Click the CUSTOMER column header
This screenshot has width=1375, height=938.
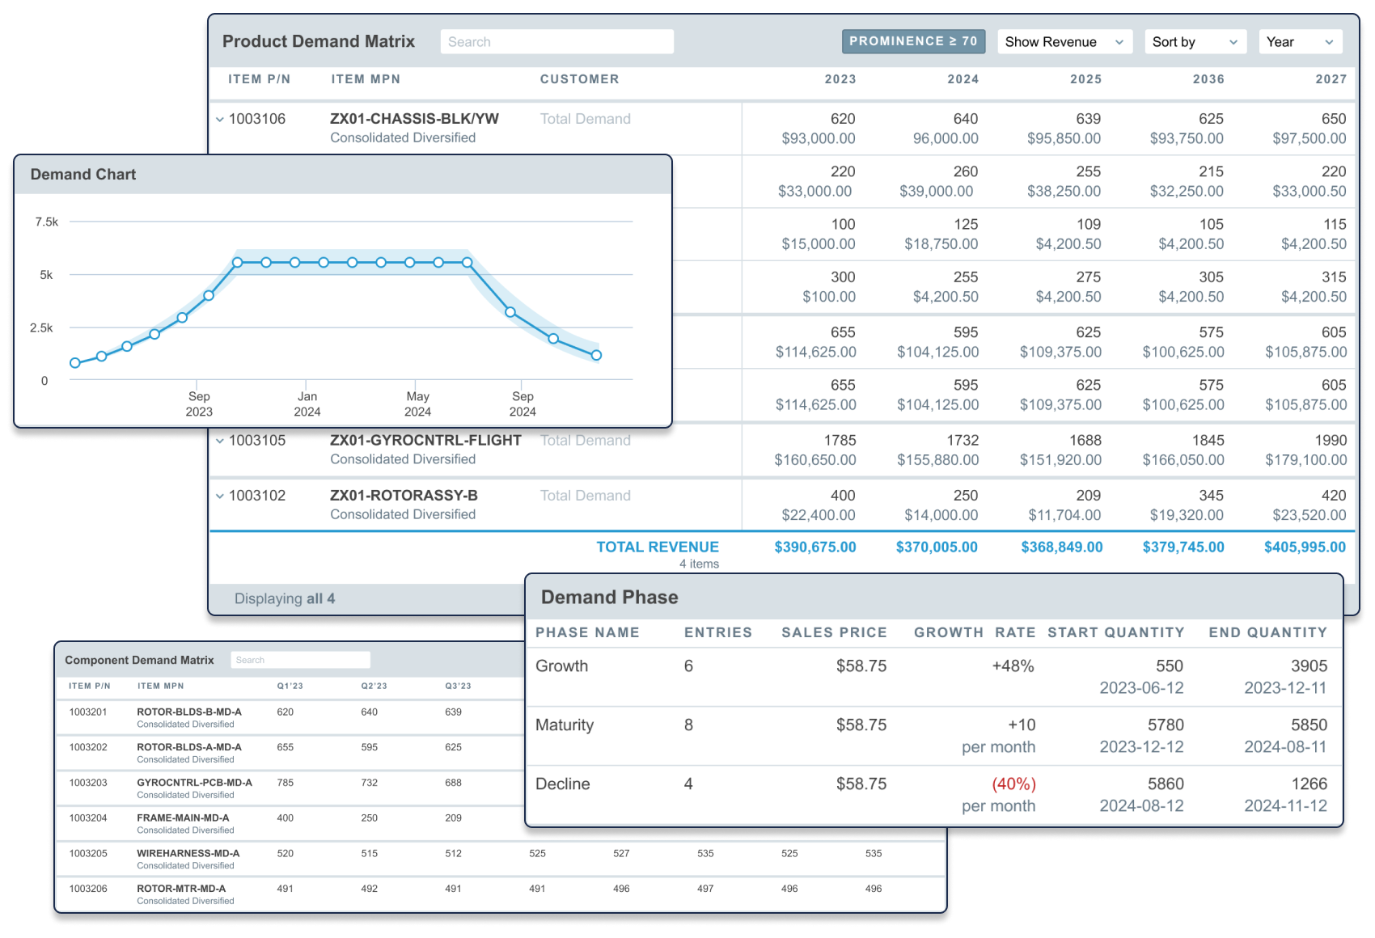[x=580, y=79]
